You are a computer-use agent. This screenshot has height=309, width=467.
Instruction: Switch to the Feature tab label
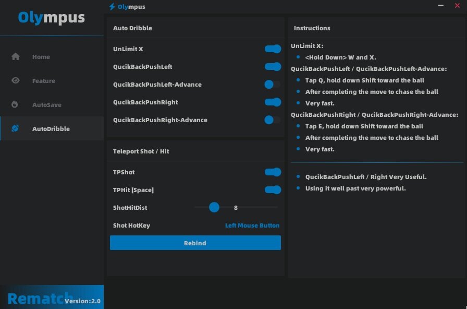click(44, 81)
